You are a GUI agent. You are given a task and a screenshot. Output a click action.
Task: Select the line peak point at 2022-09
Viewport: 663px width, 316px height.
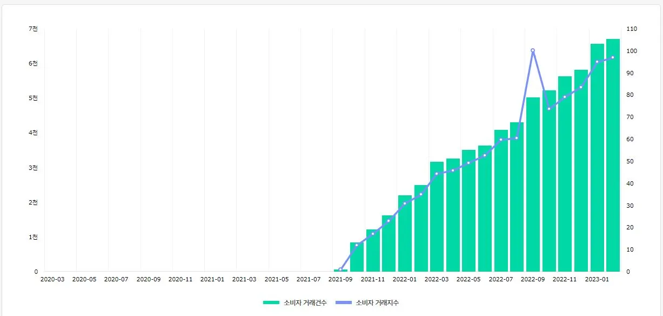click(x=533, y=50)
